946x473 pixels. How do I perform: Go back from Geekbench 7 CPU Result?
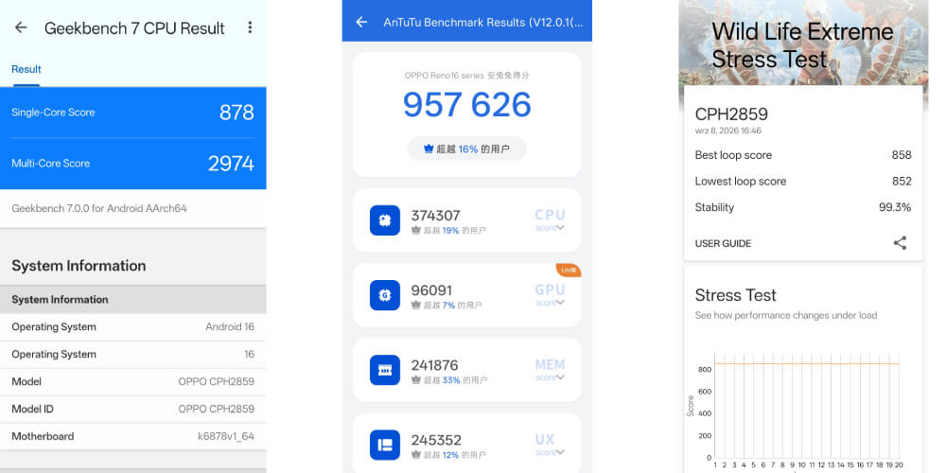tap(21, 27)
